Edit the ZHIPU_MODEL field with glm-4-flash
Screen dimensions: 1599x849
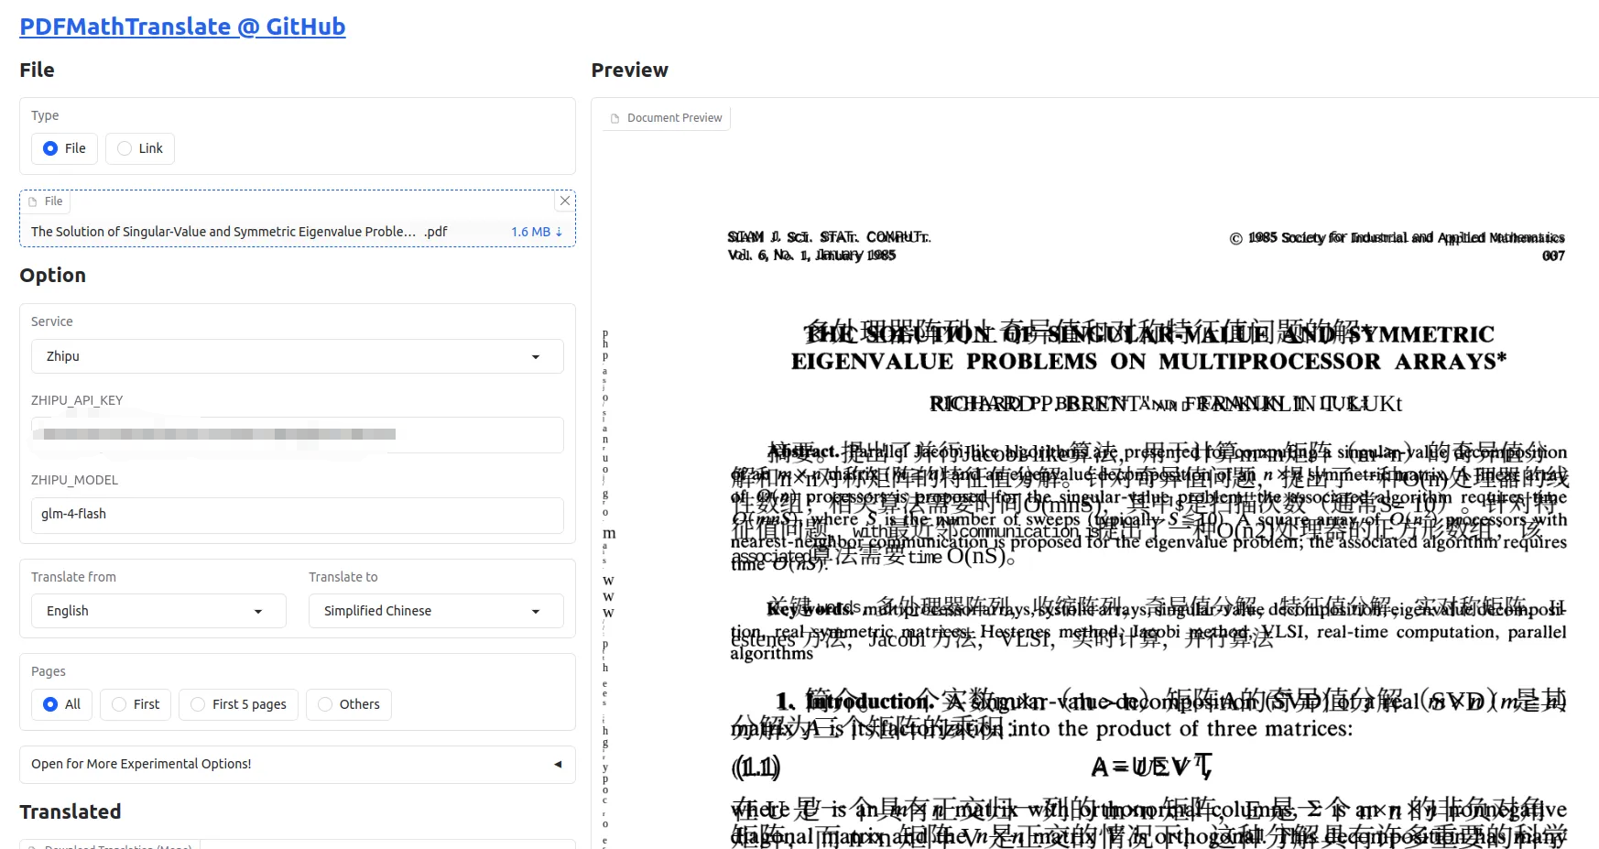point(297,514)
